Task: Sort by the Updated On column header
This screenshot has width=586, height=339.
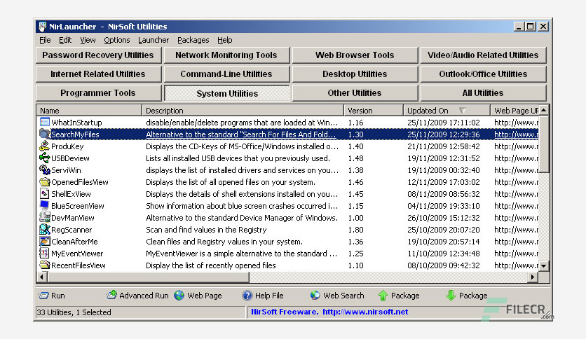Action: [447, 111]
